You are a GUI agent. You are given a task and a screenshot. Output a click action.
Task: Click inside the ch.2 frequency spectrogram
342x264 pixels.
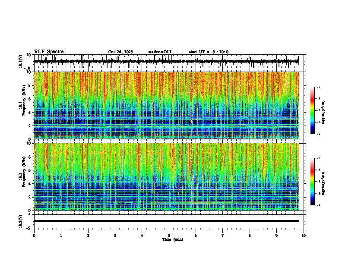coord(166,177)
